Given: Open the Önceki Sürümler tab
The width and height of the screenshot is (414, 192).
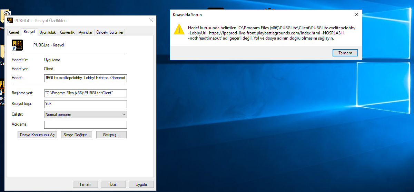Looking at the screenshot, I should pos(110,32).
